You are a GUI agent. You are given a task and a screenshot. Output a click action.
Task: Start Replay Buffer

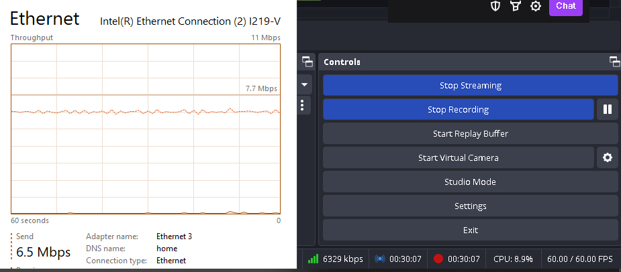pyautogui.click(x=471, y=133)
